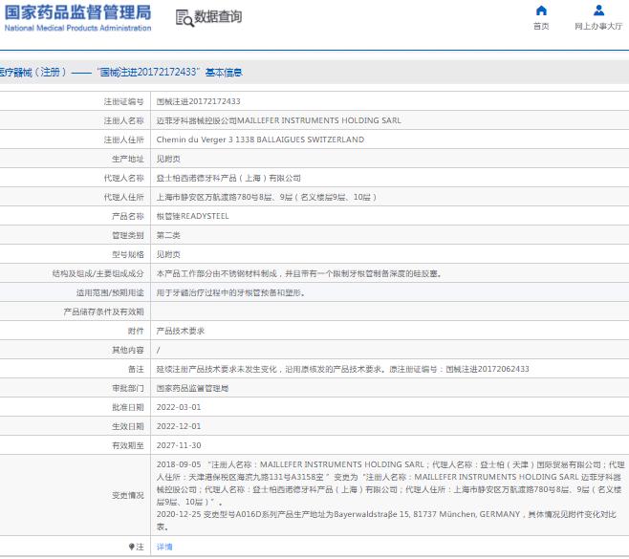Viewport: 629px width, 559px height.
Task: Select the 备注 text with 国械注进20172062433
Action: 342,369
